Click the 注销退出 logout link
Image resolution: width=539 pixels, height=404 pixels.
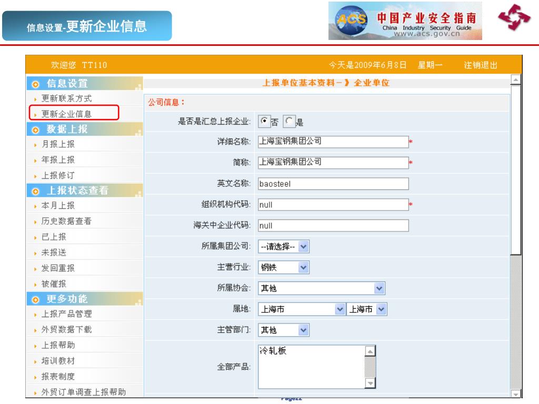point(480,65)
